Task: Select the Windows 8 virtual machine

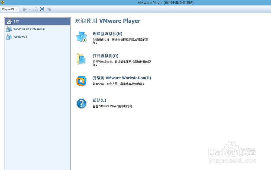Action: (37, 37)
